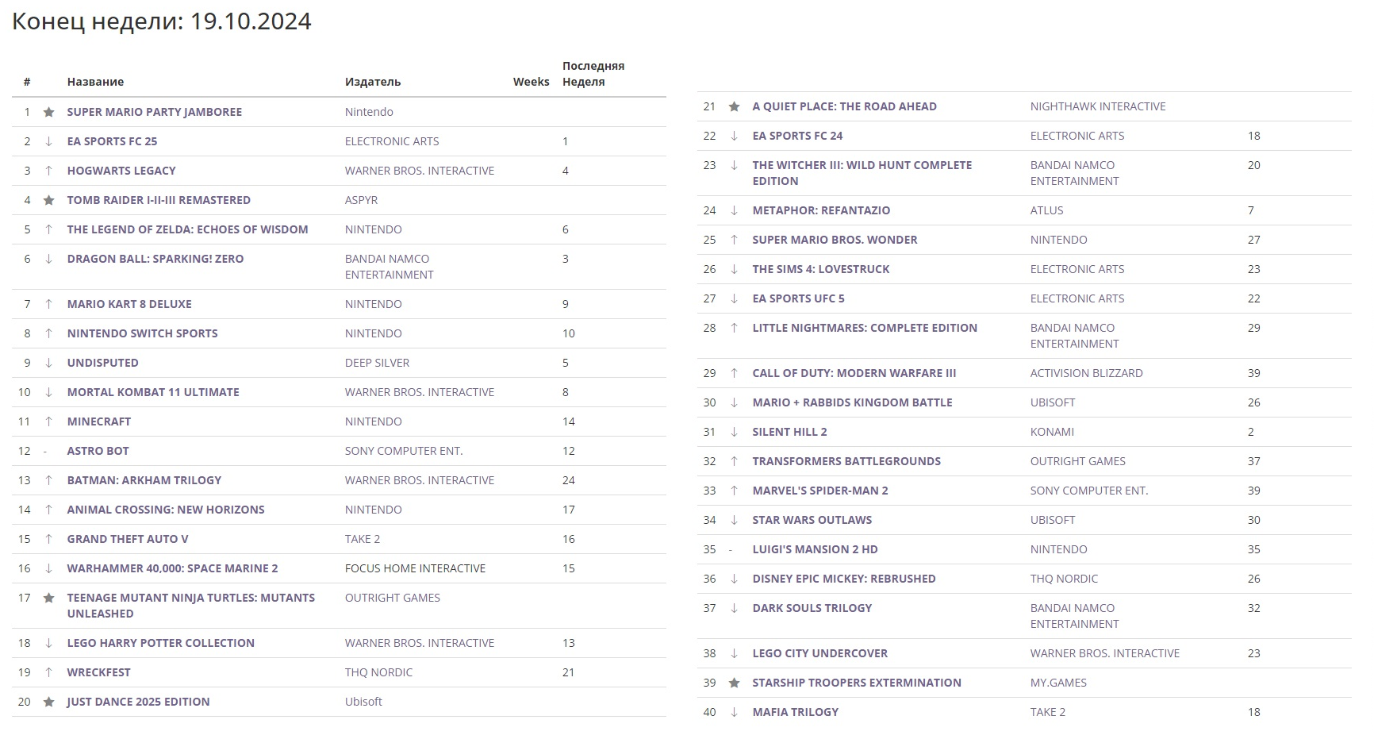Click the Название column header
The width and height of the screenshot is (1374, 739).
[95, 82]
